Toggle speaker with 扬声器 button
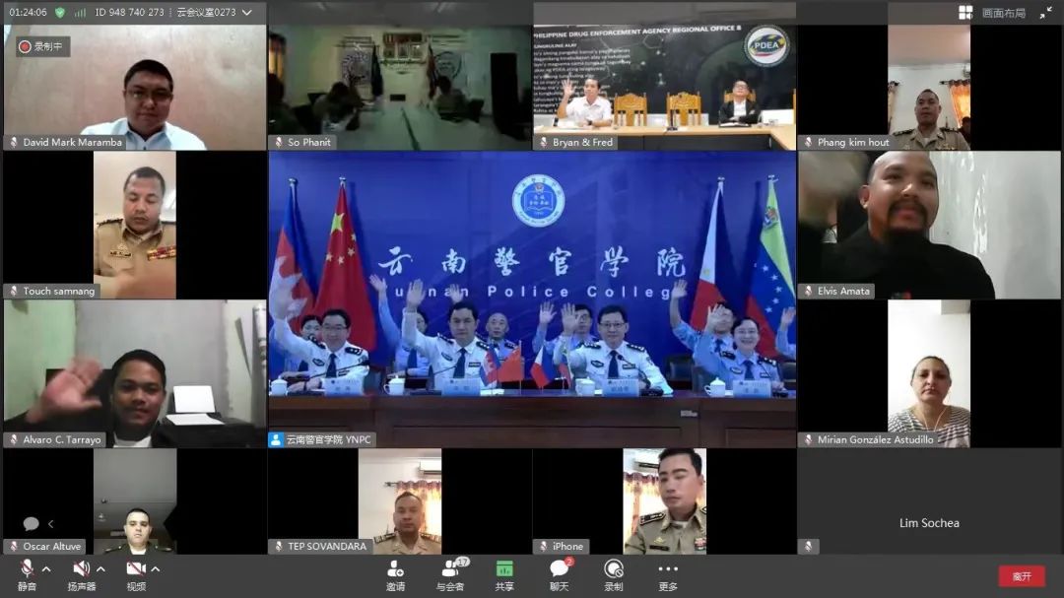 point(81,574)
